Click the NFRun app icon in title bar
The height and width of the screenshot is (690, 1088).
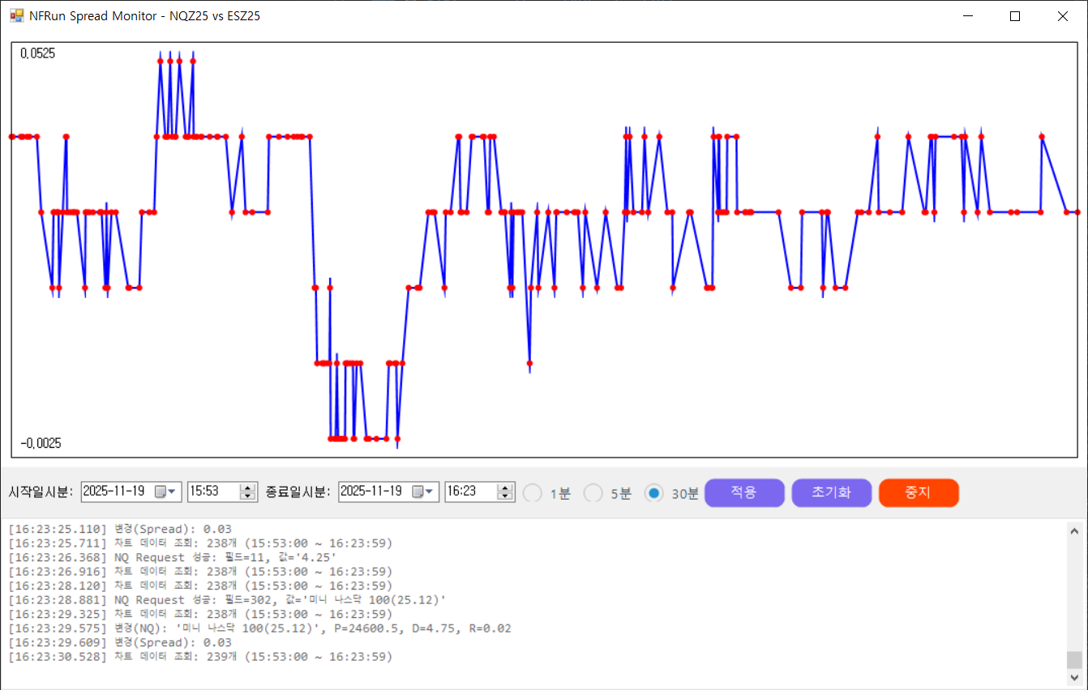click(16, 15)
